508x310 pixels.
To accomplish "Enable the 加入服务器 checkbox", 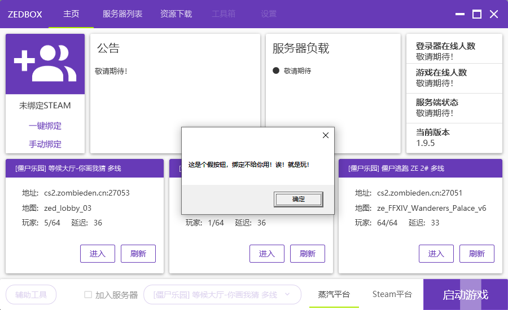I will (88, 294).
